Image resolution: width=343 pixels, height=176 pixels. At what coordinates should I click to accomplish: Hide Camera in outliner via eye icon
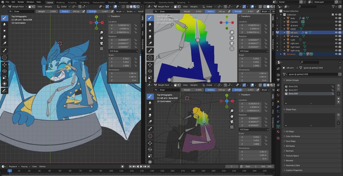point(336,22)
